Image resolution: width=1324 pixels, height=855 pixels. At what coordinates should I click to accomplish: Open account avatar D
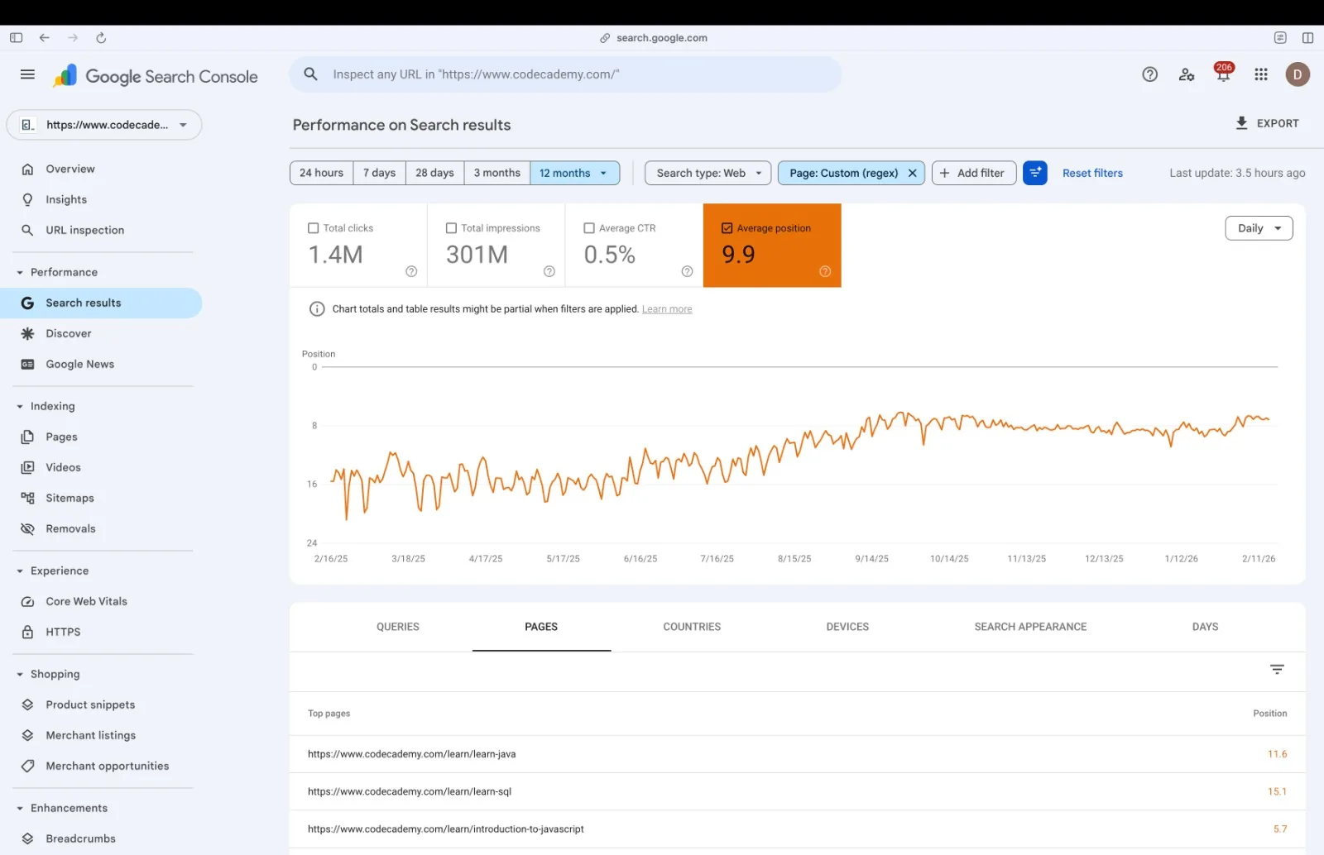1298,74
